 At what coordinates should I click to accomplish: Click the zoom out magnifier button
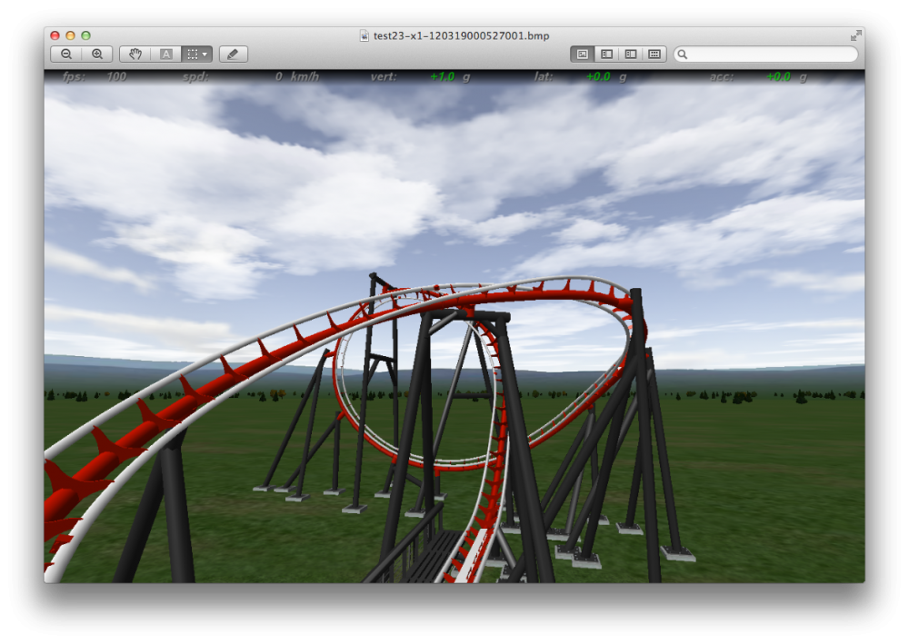pyautogui.click(x=66, y=54)
